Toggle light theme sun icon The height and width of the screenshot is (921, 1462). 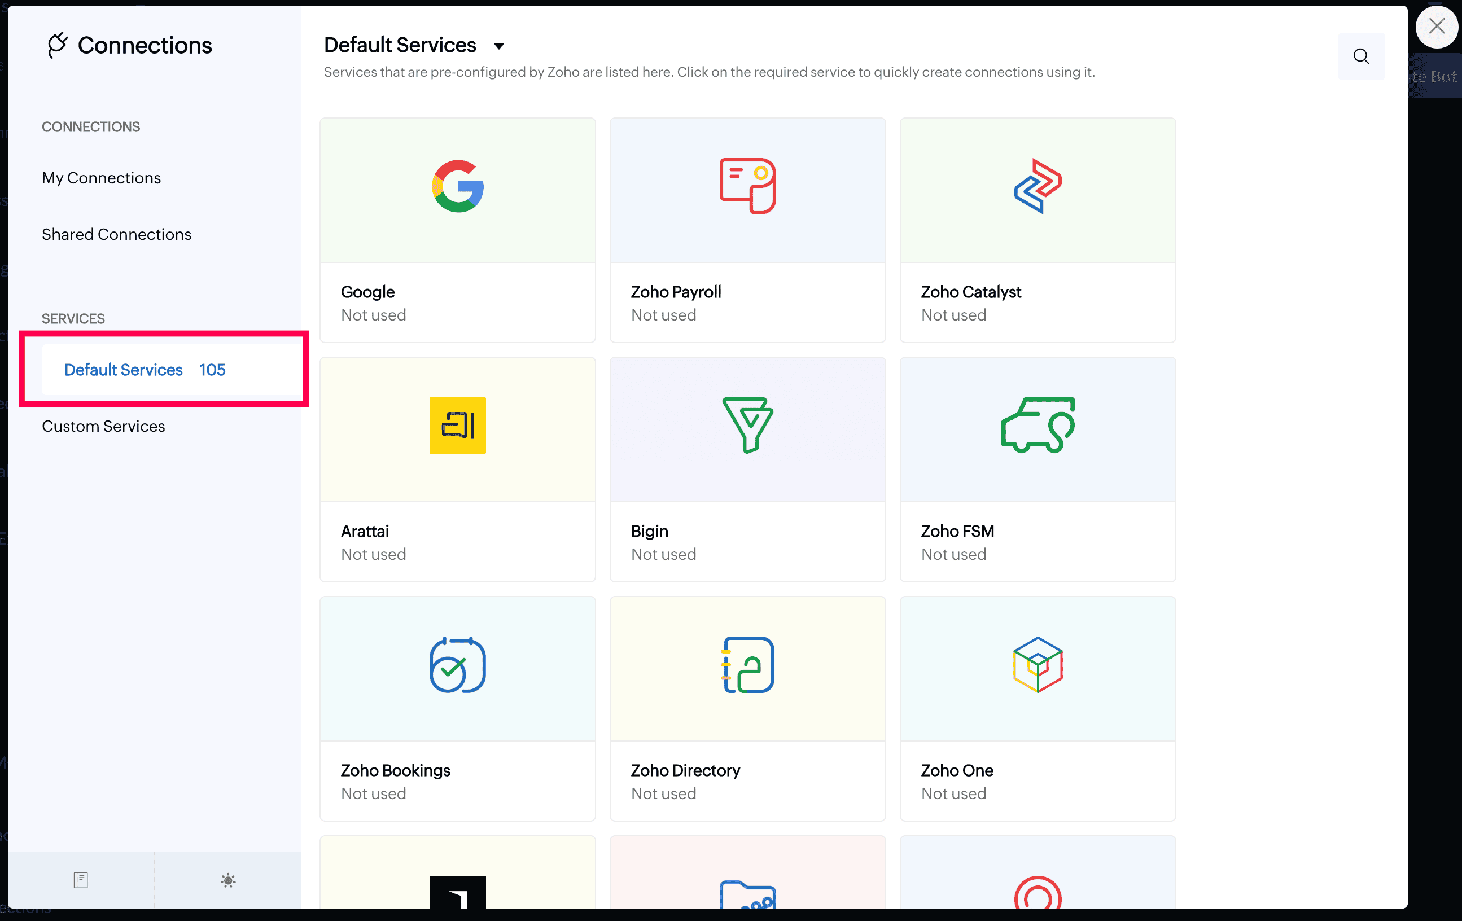(x=227, y=880)
